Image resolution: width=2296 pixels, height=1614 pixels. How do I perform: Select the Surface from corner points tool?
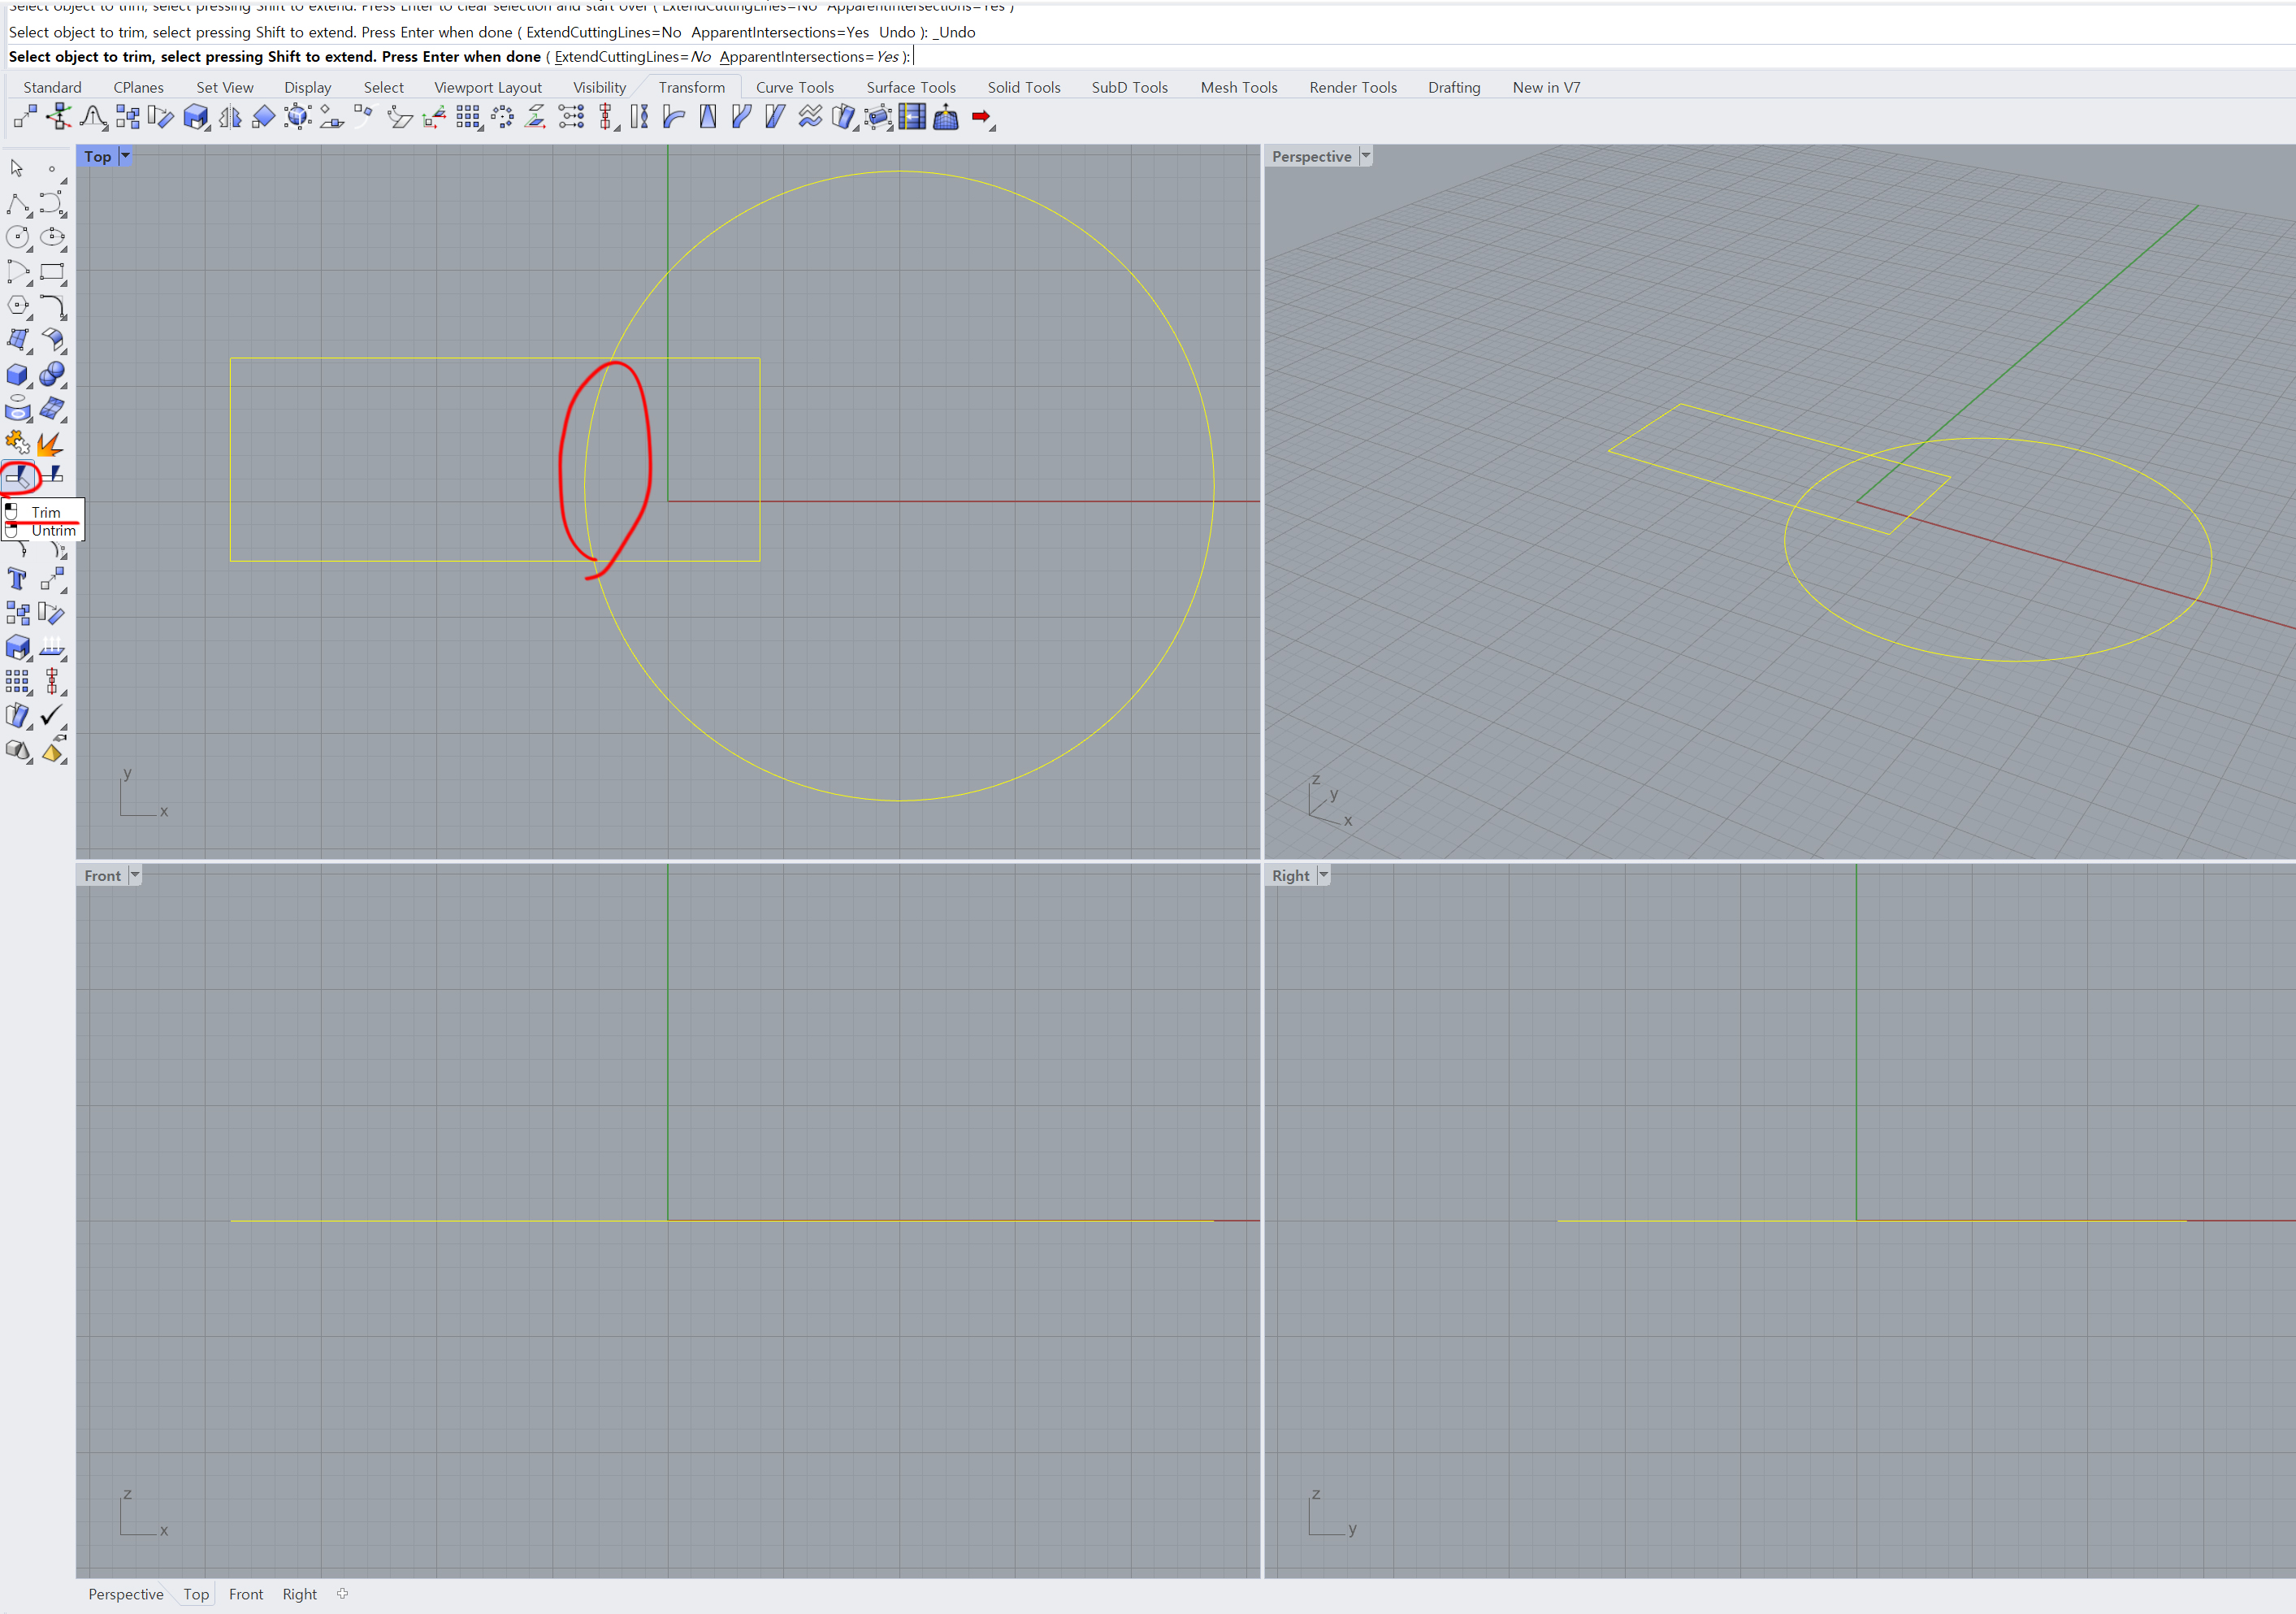pos(18,340)
